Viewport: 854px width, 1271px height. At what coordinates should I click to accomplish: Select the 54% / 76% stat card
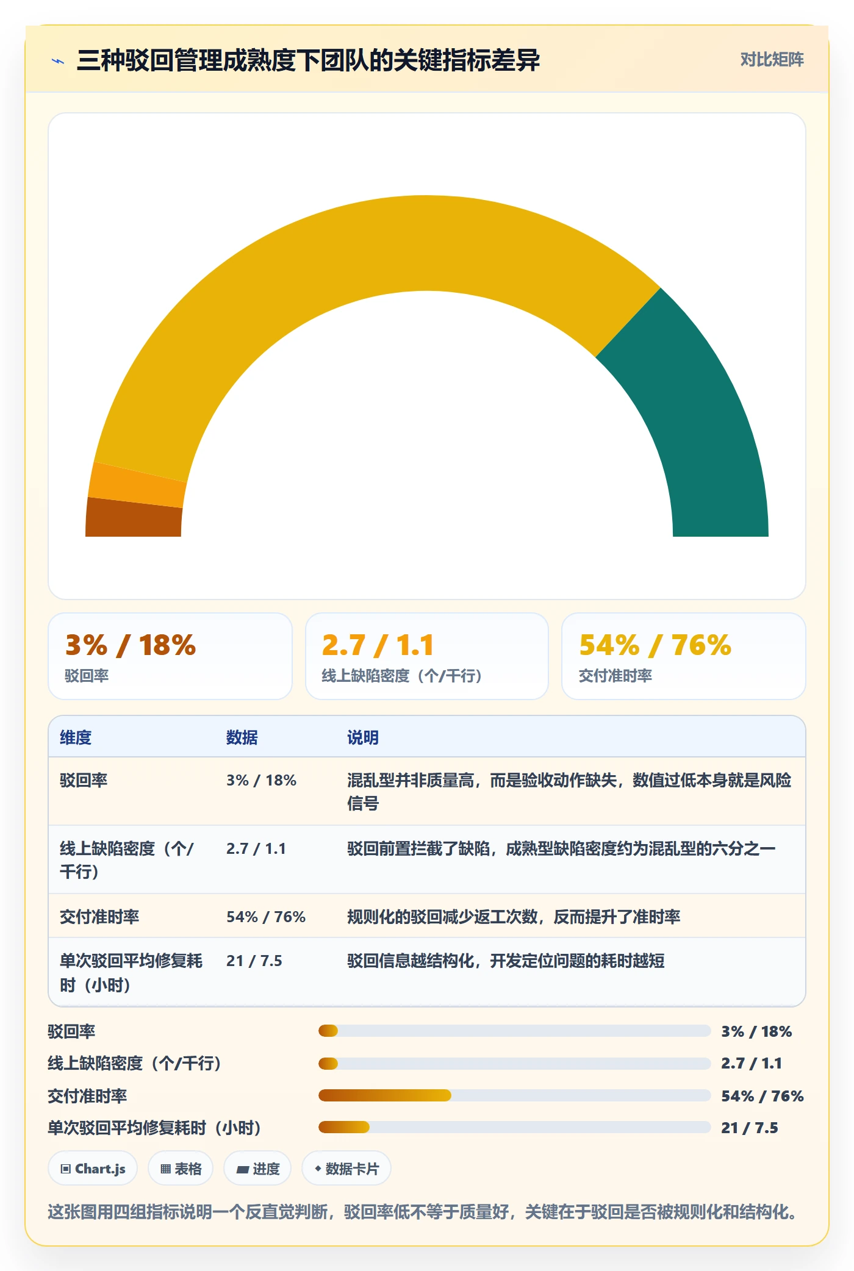point(684,656)
